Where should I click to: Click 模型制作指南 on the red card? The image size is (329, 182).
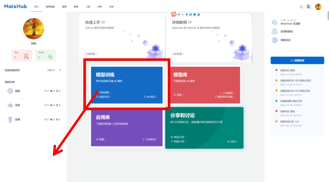[x=224, y=97]
